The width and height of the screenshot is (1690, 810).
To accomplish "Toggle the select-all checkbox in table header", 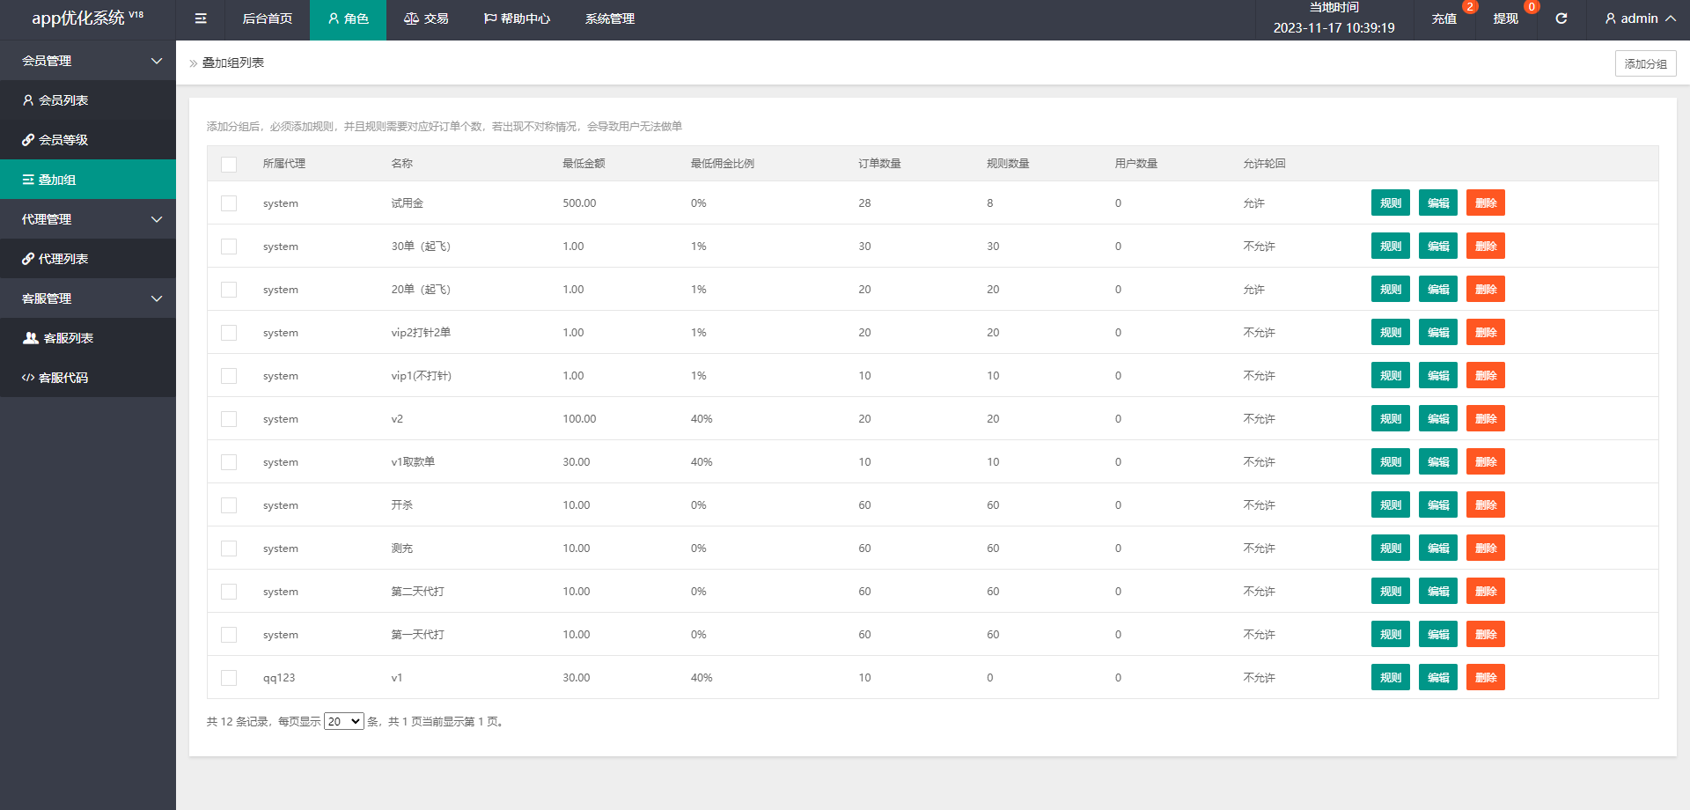I will pos(229,165).
